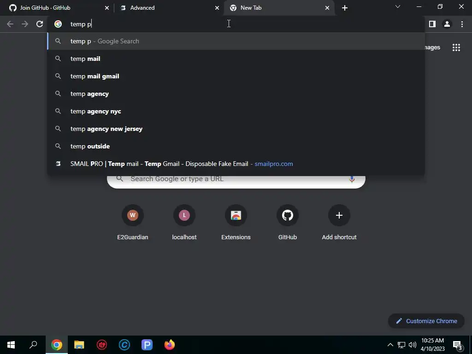Start voice search with the microphone
Screen dimensions: 472x354
(352, 179)
